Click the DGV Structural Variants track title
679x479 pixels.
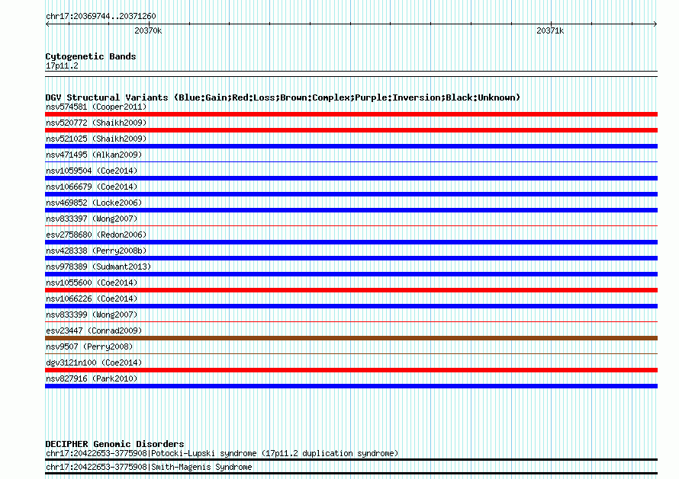(282, 97)
